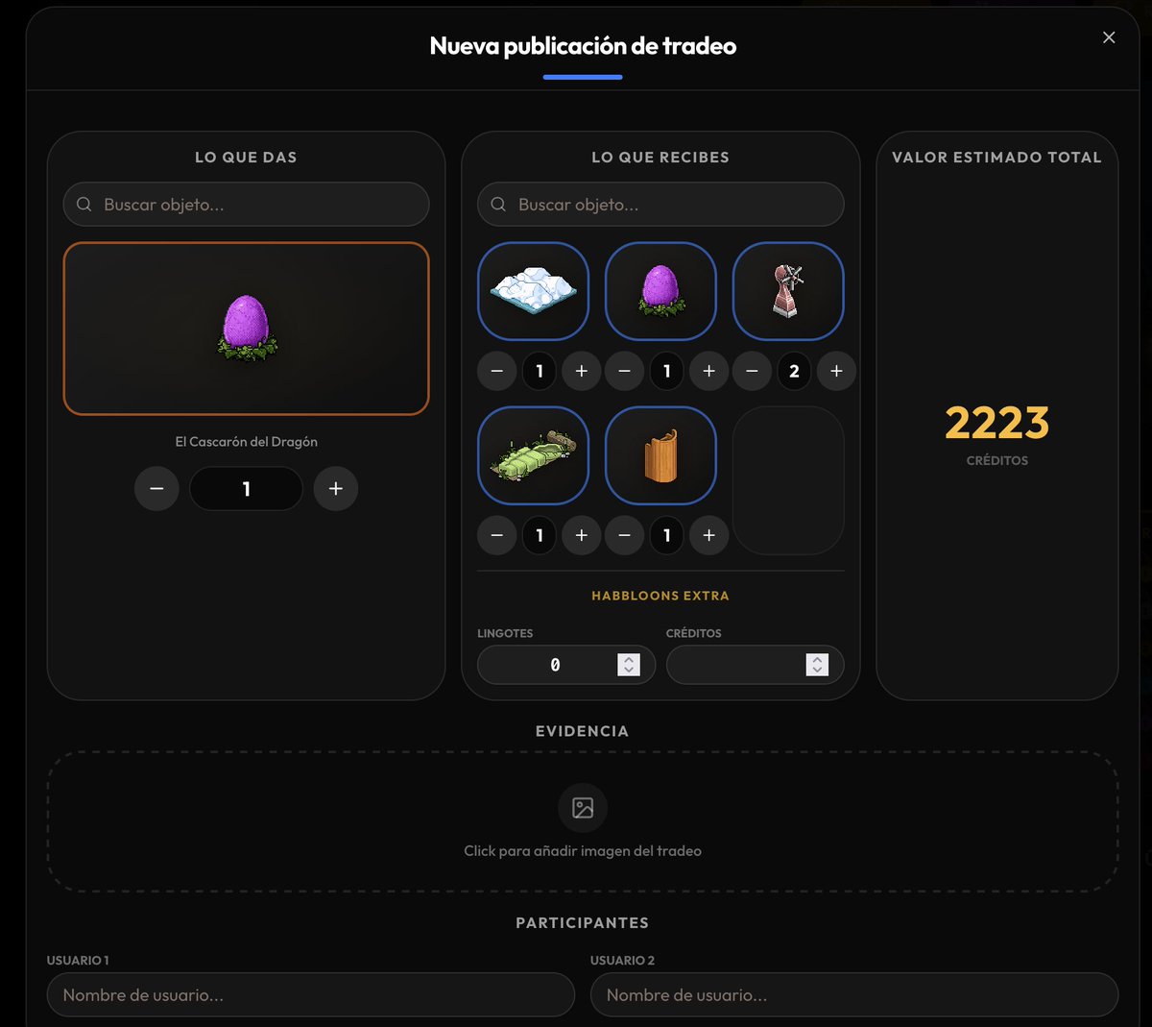Increase the wooden screen item quantity
This screenshot has height=1027, width=1152.
(x=709, y=535)
